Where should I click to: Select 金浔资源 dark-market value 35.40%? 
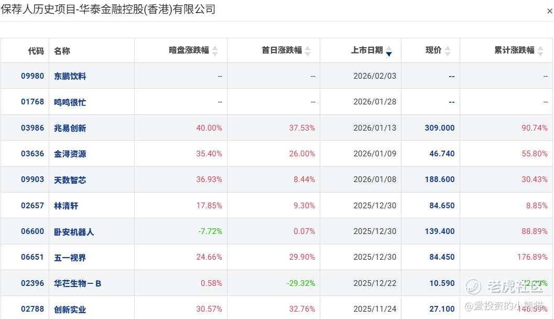pyautogui.click(x=209, y=154)
